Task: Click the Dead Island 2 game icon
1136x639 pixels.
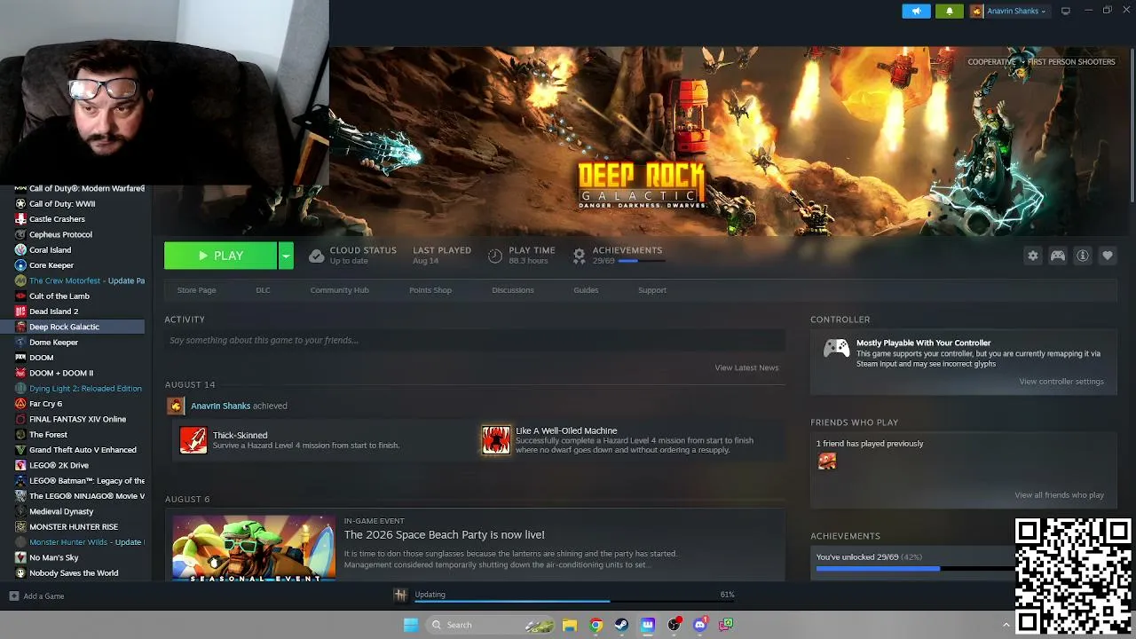Action: [x=20, y=312]
